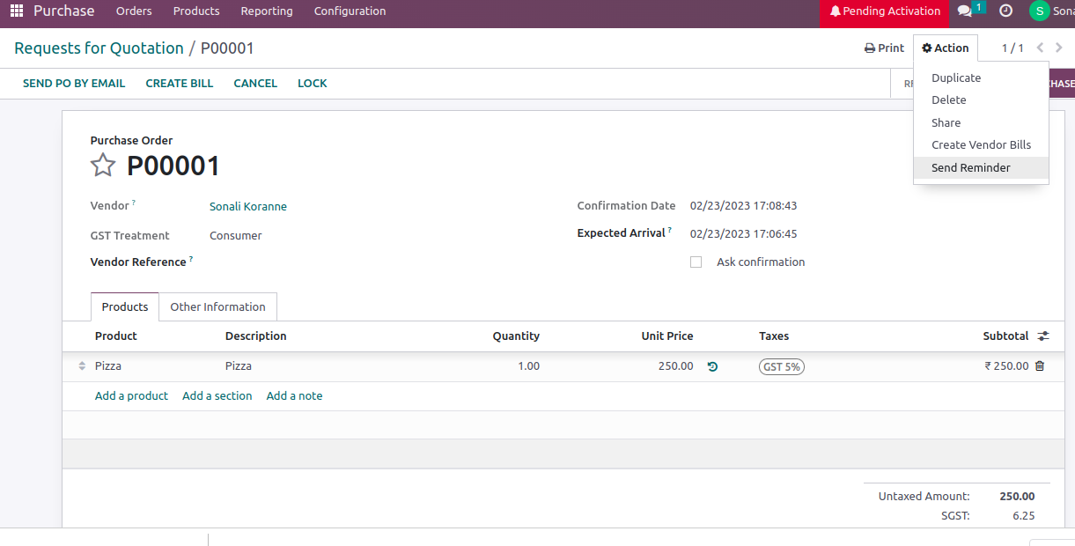
Task: Open the apps grid menu icon
Action: click(x=17, y=11)
